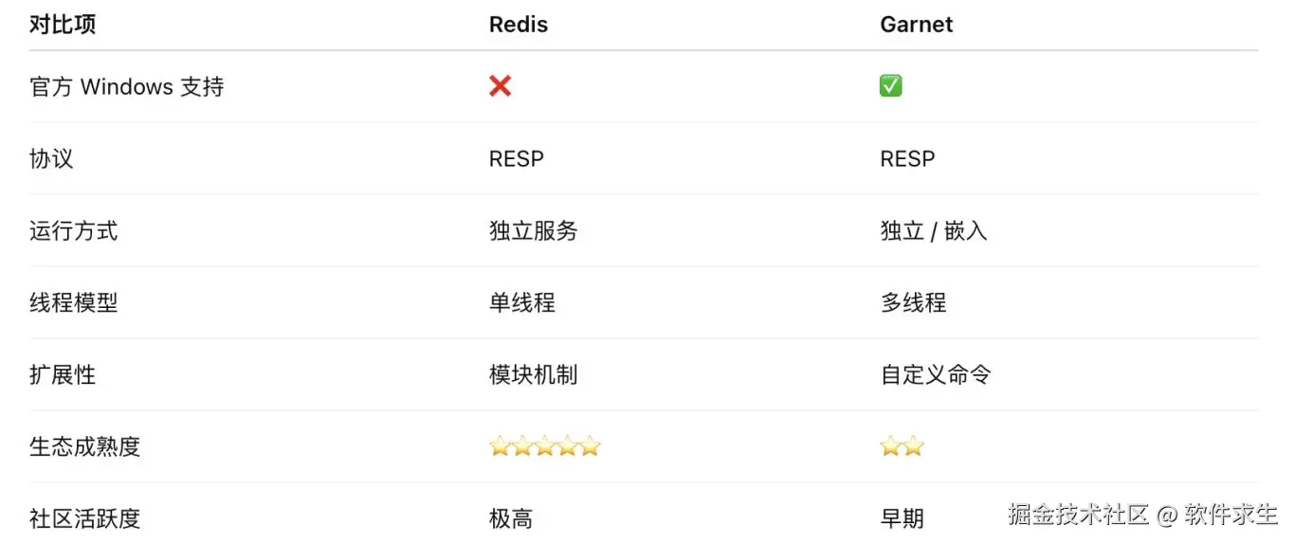The width and height of the screenshot is (1295, 544).
Task: Click the red cross icon under Redis
Action: [501, 86]
